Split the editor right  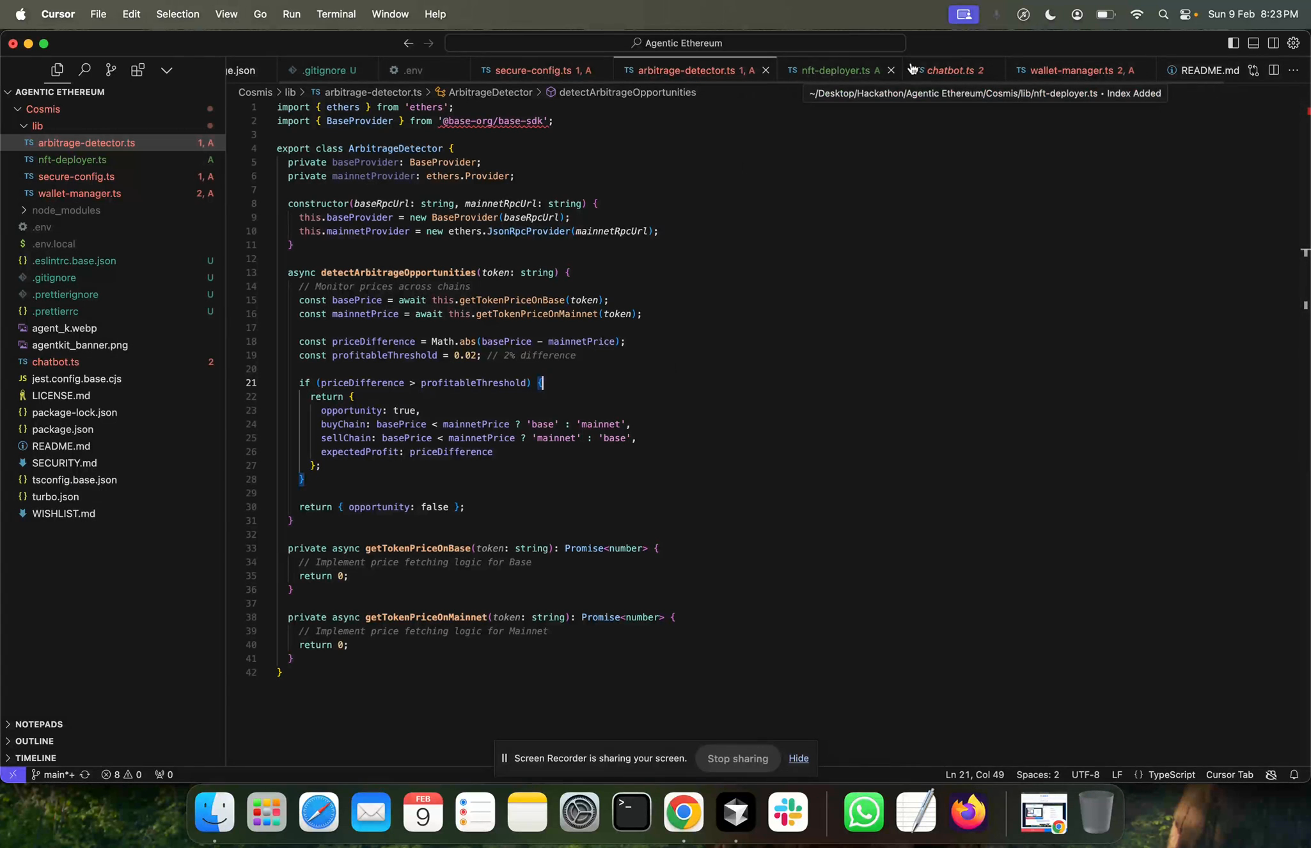[1274, 70]
